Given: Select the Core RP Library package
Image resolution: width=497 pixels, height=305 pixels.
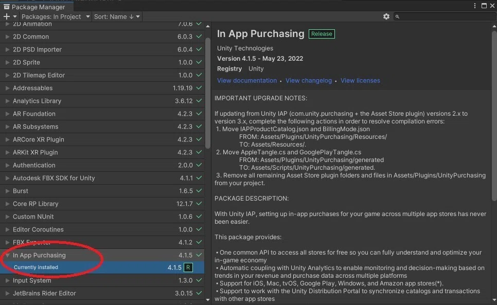Looking at the screenshot, I should (x=102, y=204).
